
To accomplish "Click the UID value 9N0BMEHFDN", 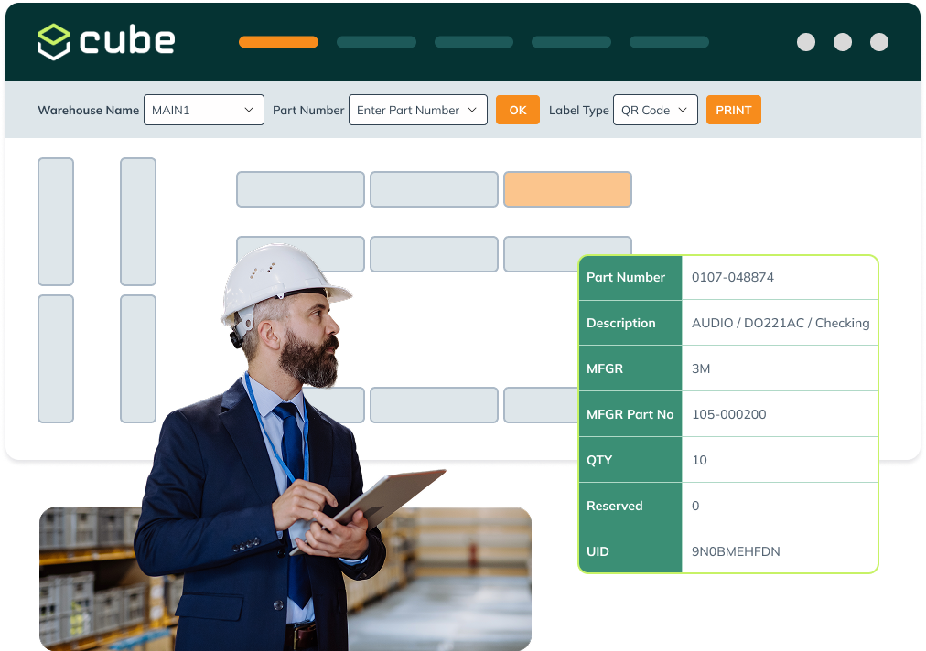I will pos(736,551).
